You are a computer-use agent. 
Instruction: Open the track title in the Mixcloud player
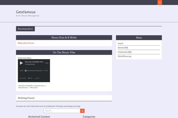34,62
